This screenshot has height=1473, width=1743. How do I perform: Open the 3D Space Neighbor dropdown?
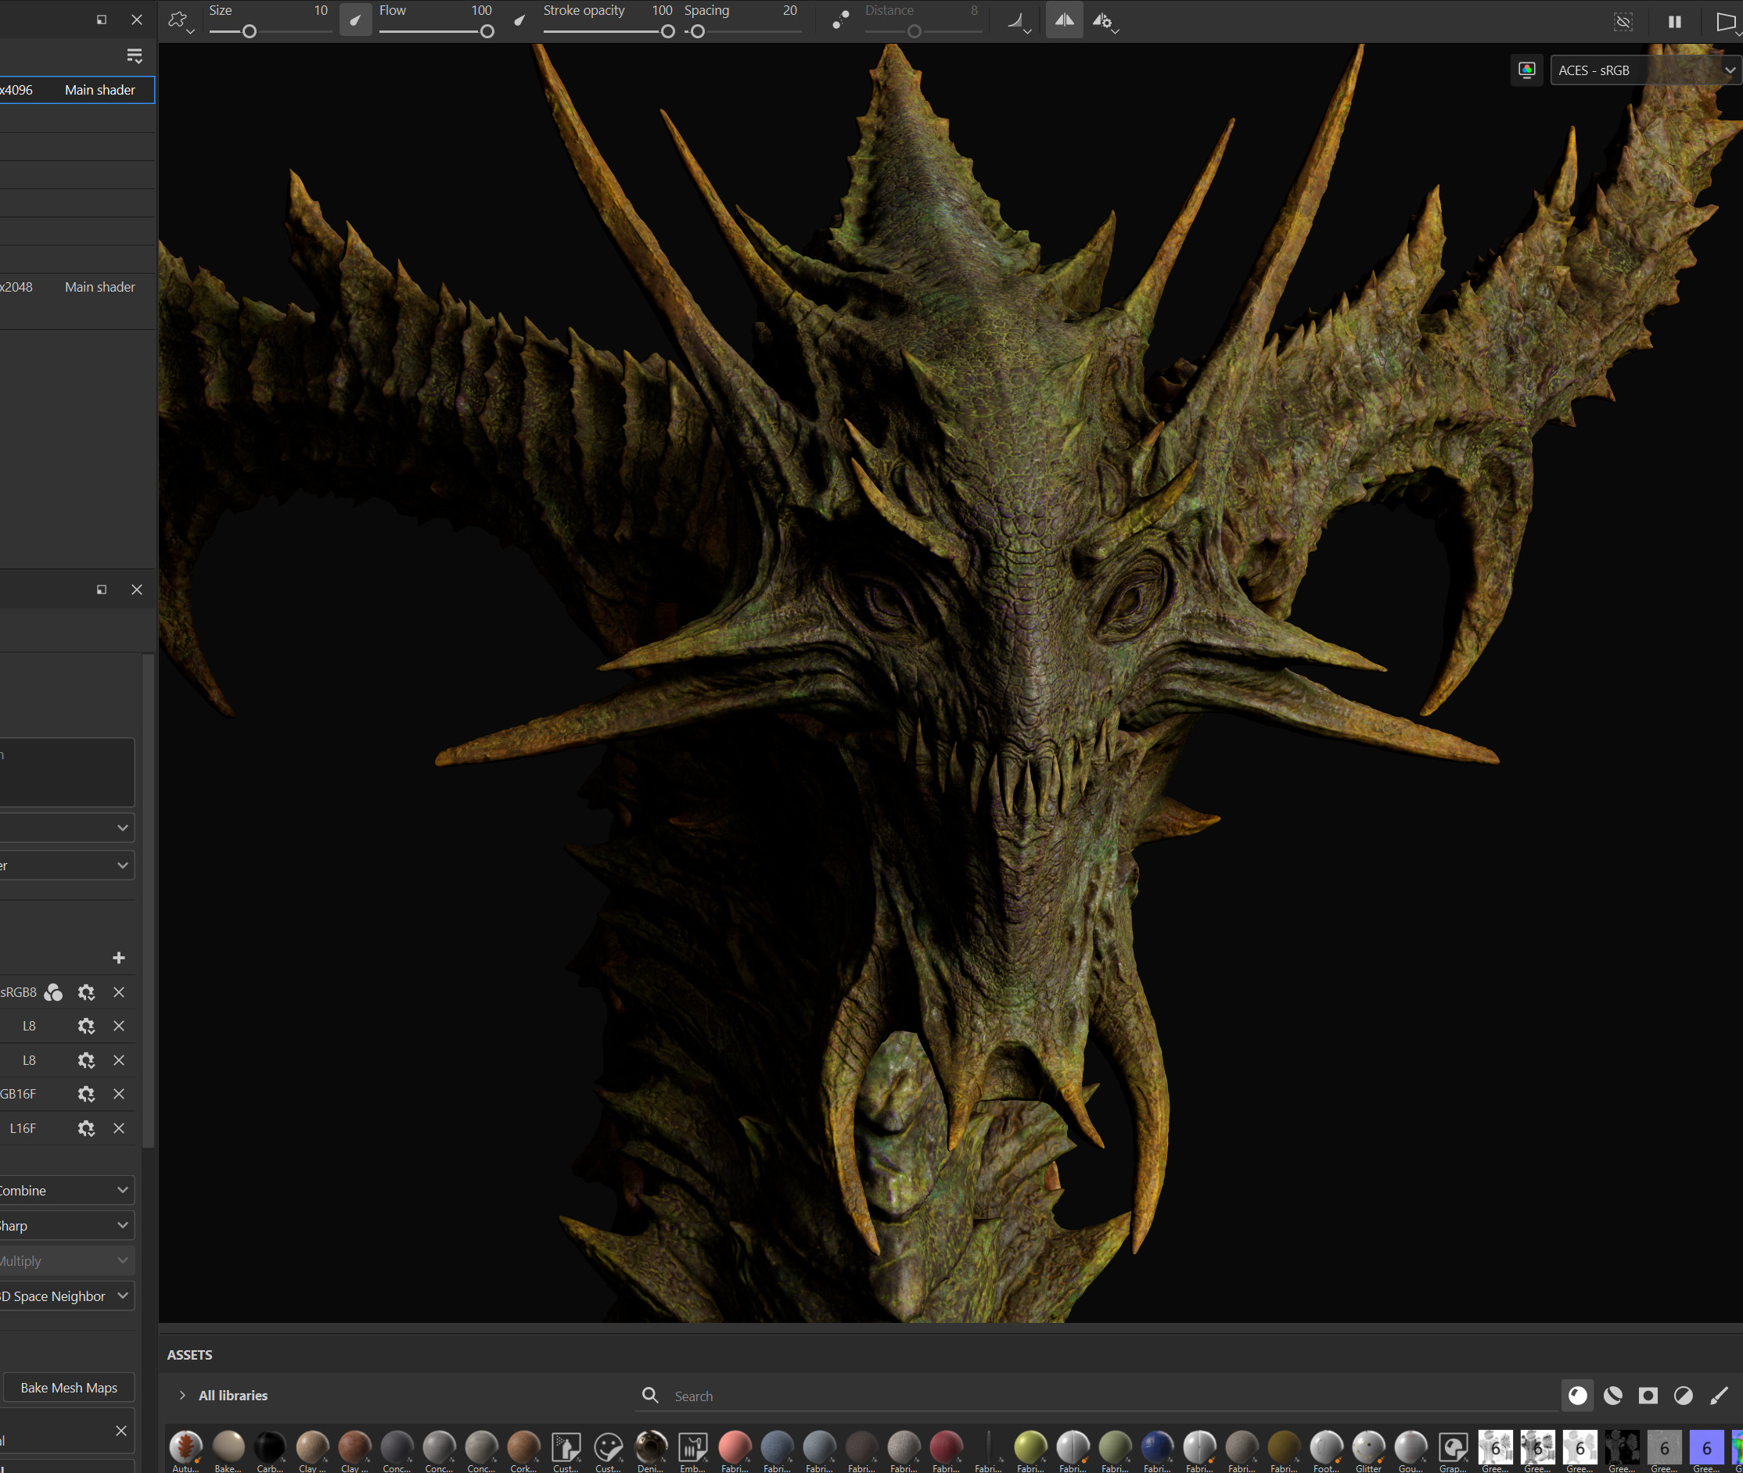66,1296
